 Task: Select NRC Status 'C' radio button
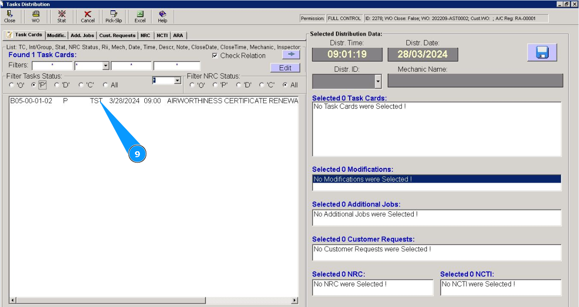[x=262, y=85]
